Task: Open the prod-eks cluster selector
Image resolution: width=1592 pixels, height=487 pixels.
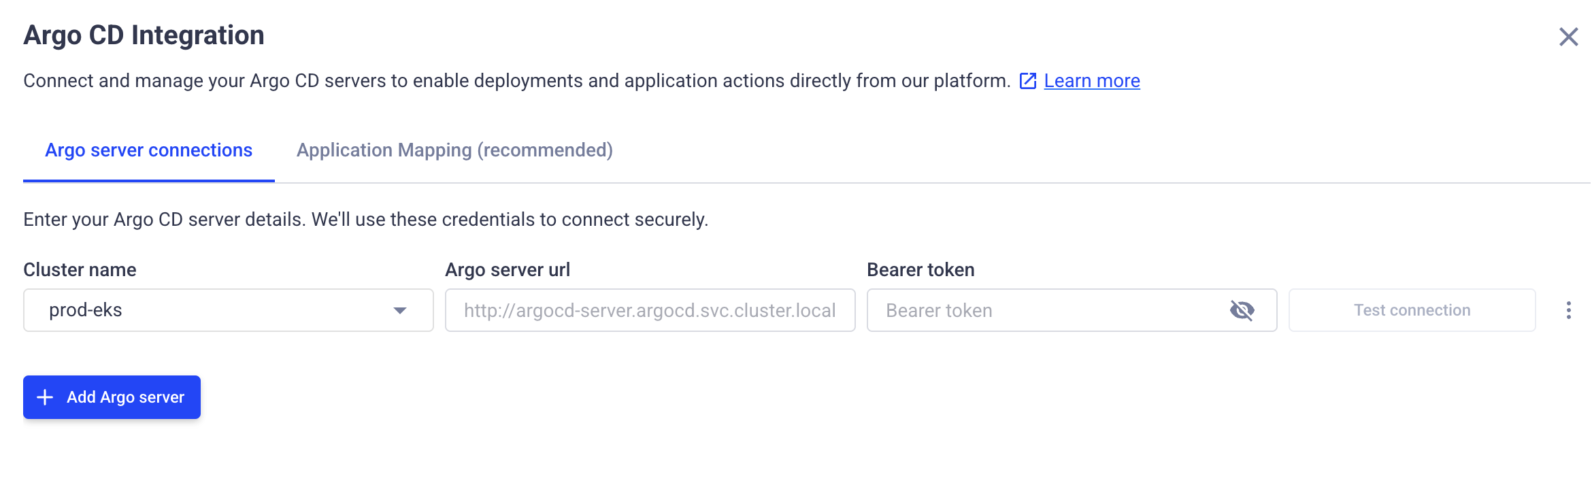Action: pos(228,310)
